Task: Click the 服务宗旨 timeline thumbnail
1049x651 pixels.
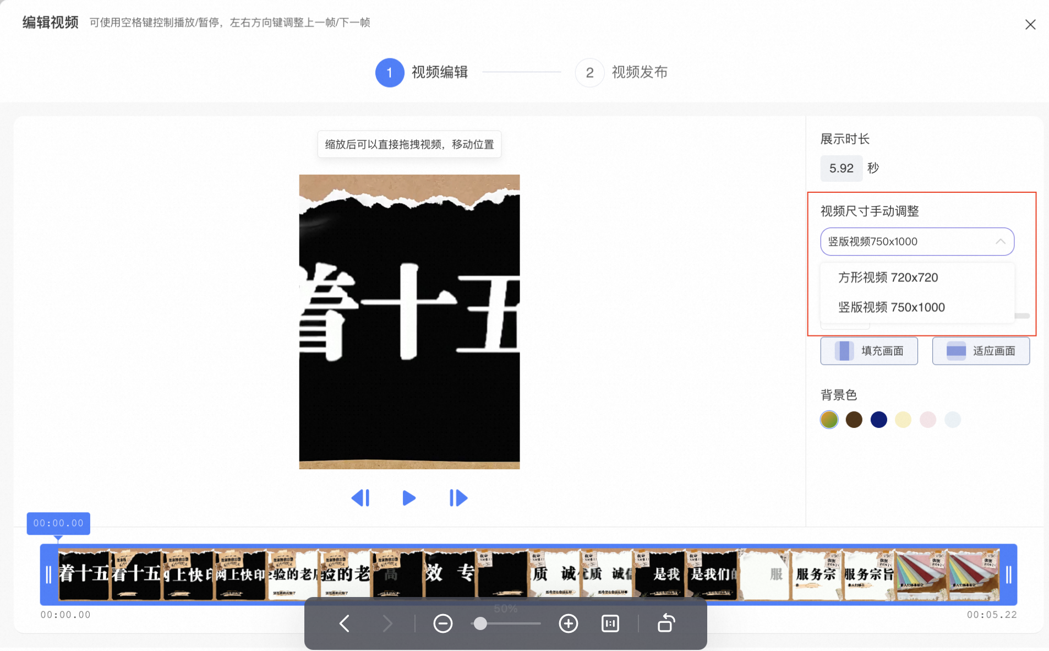Action: point(868,574)
